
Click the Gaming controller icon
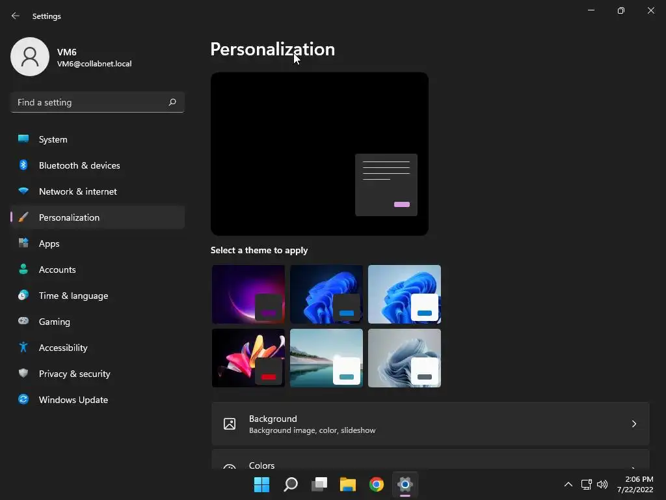click(x=23, y=321)
